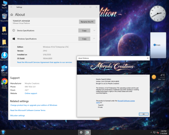The width and height of the screenshot is (169, 135).
Task: Select installed on date 1/16/2026
Action: [x=47, y=54]
